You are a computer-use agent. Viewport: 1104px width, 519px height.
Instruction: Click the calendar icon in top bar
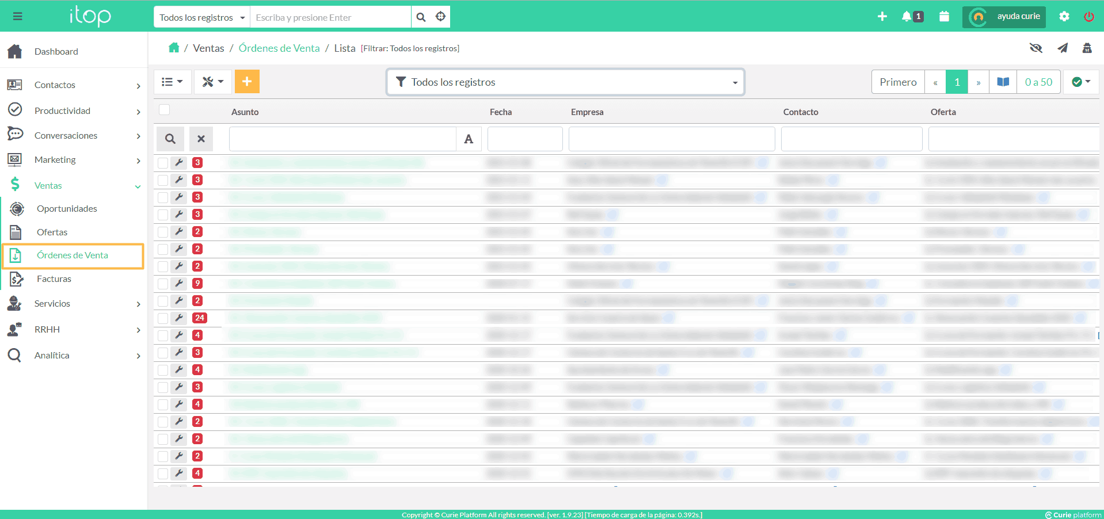[944, 17]
